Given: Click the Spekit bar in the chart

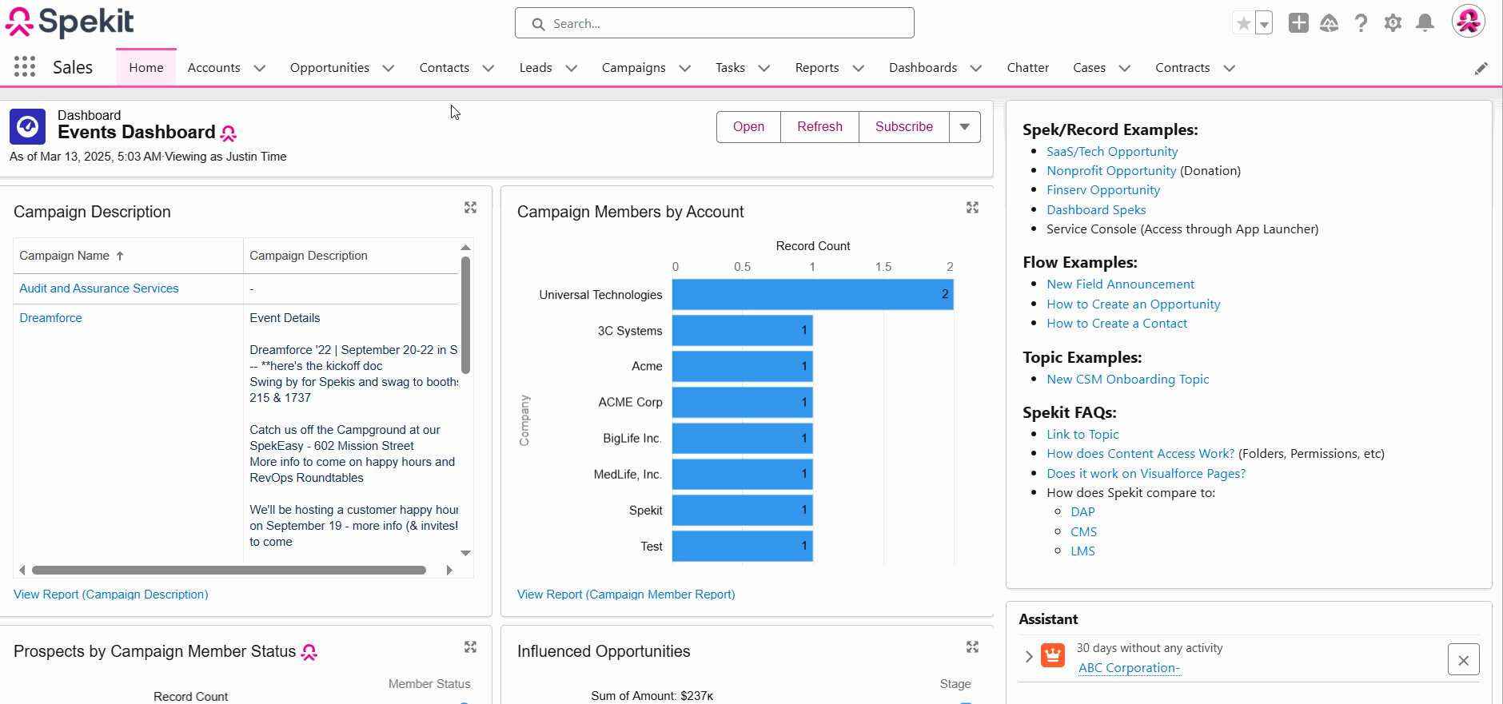Looking at the screenshot, I should click(742, 510).
